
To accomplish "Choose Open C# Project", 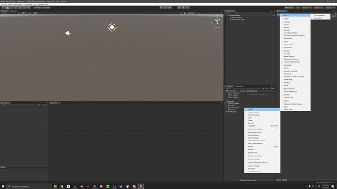I will tap(262, 166).
